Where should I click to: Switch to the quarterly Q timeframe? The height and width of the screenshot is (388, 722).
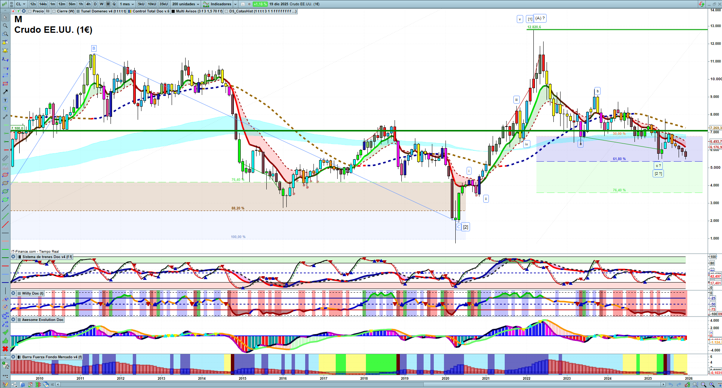(114, 4)
